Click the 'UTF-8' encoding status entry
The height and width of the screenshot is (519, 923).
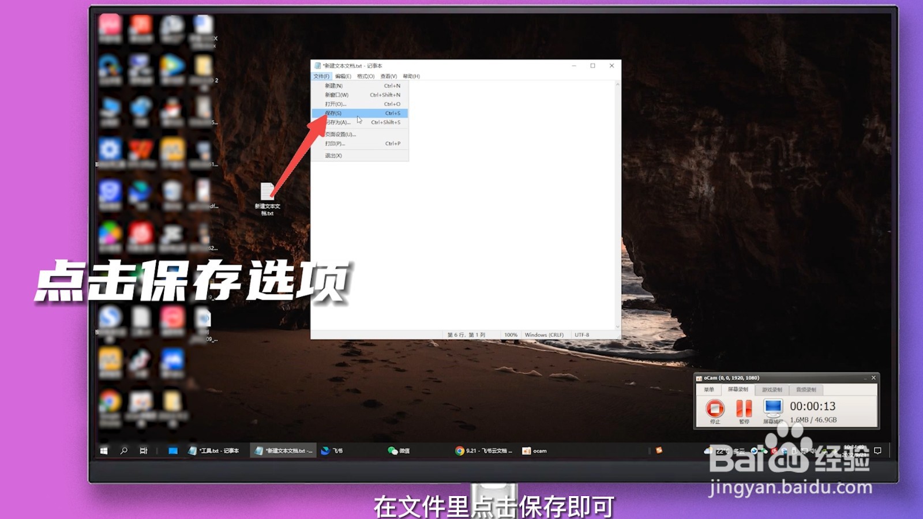(581, 335)
